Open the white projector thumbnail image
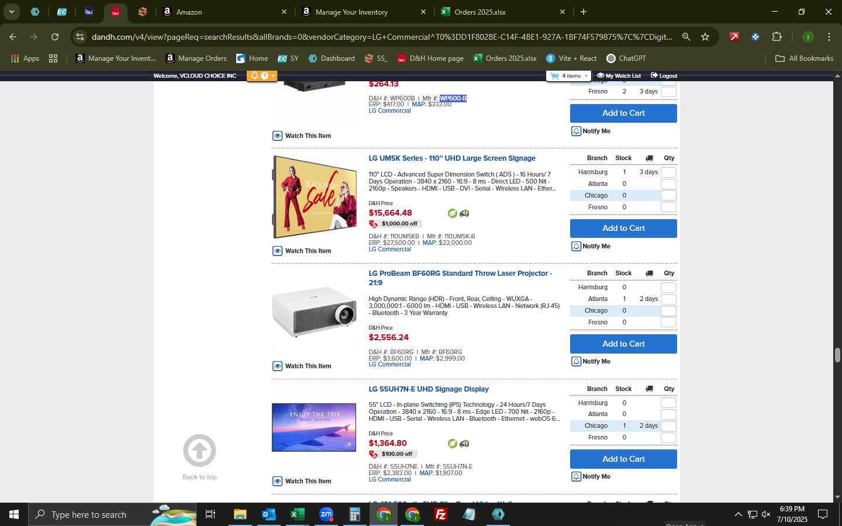Viewport: 842px width, 526px height. [x=315, y=312]
